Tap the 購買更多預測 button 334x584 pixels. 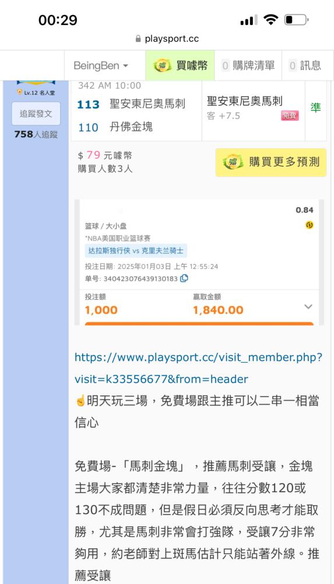click(x=271, y=162)
